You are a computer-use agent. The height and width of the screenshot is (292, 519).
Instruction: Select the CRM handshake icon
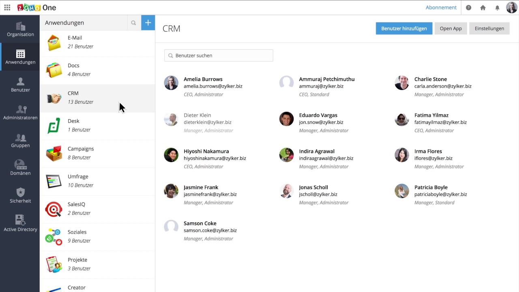(54, 98)
